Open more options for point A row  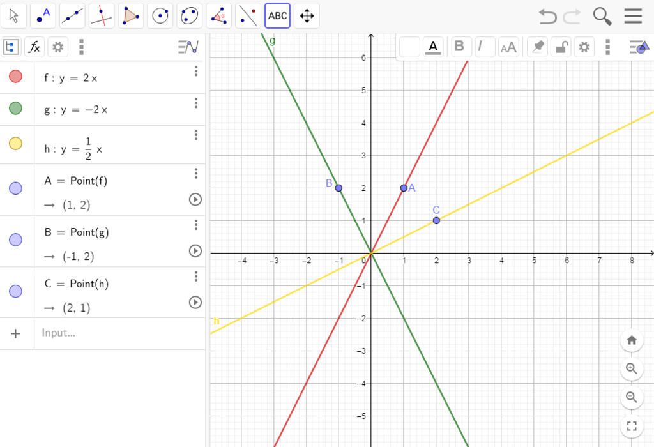coord(195,173)
